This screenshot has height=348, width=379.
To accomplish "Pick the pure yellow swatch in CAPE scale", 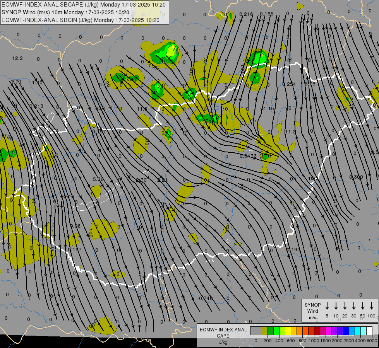I will click(288, 331).
